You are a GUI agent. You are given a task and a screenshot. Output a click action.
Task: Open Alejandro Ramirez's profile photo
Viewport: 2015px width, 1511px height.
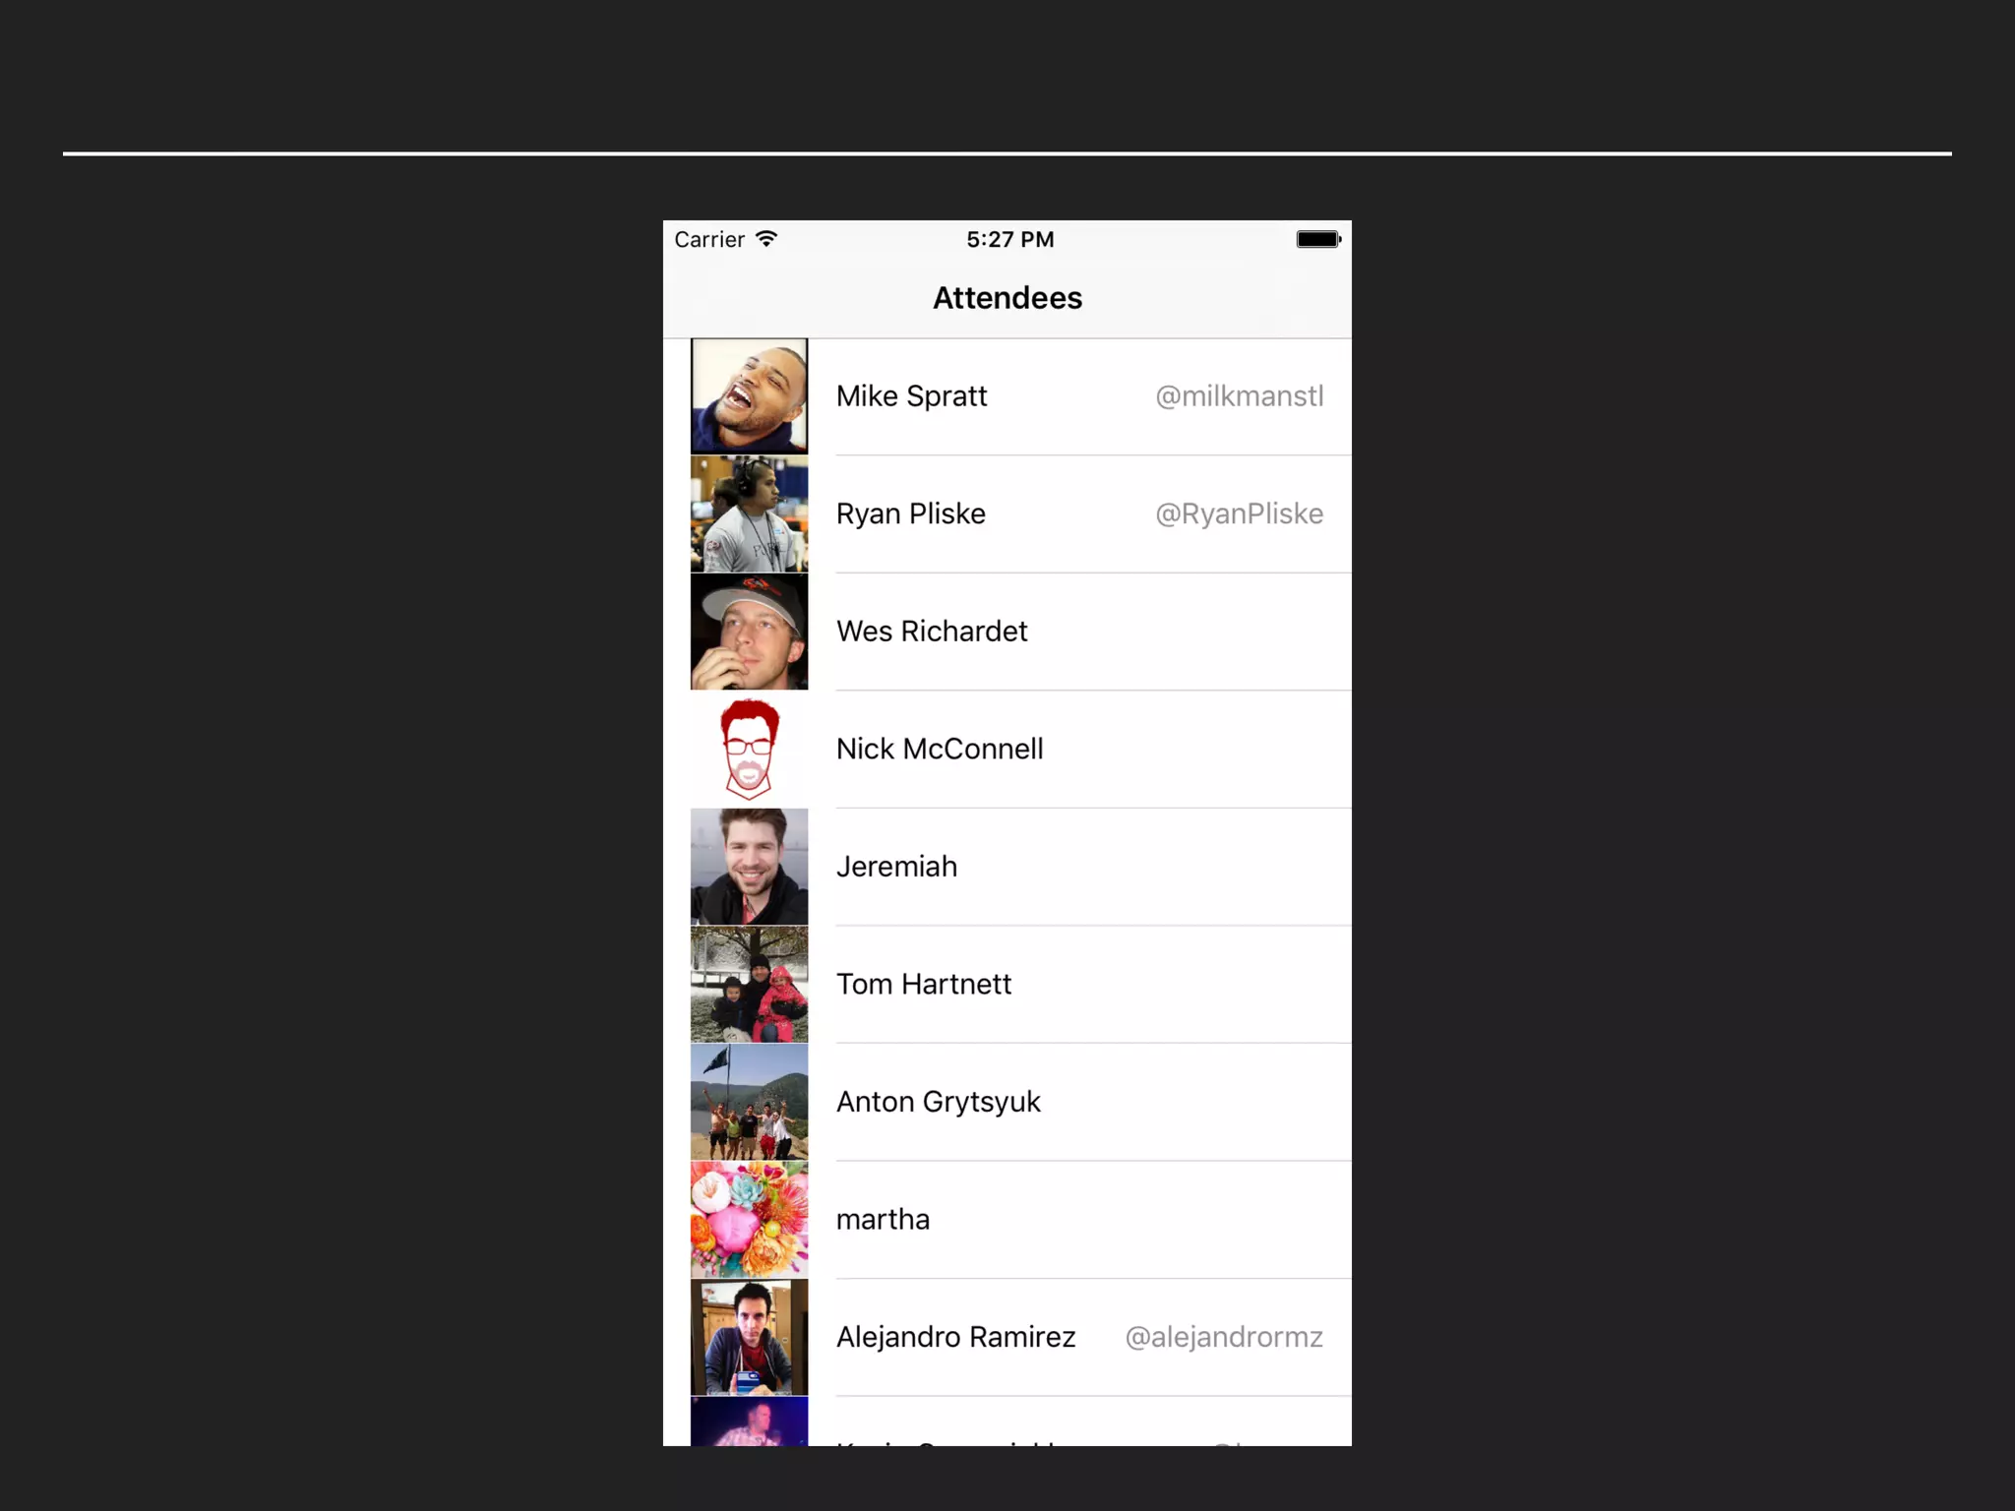click(x=749, y=1336)
